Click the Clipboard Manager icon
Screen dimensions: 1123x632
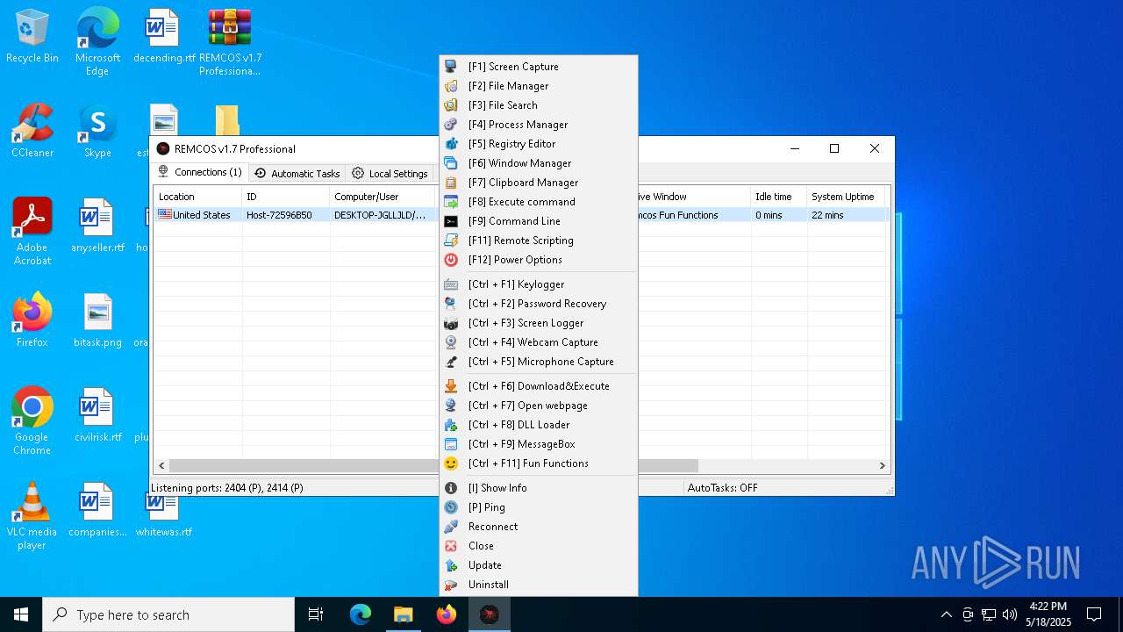pos(451,183)
